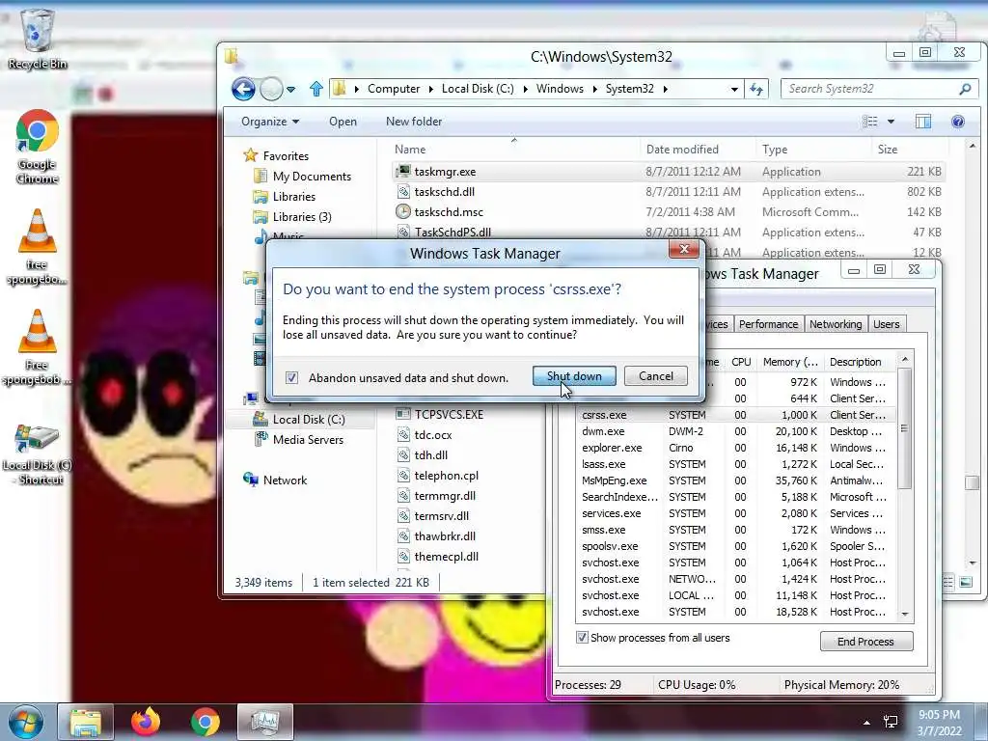The image size is (988, 741).
Task: Toggle the preview pane icon
Action: coord(923,121)
